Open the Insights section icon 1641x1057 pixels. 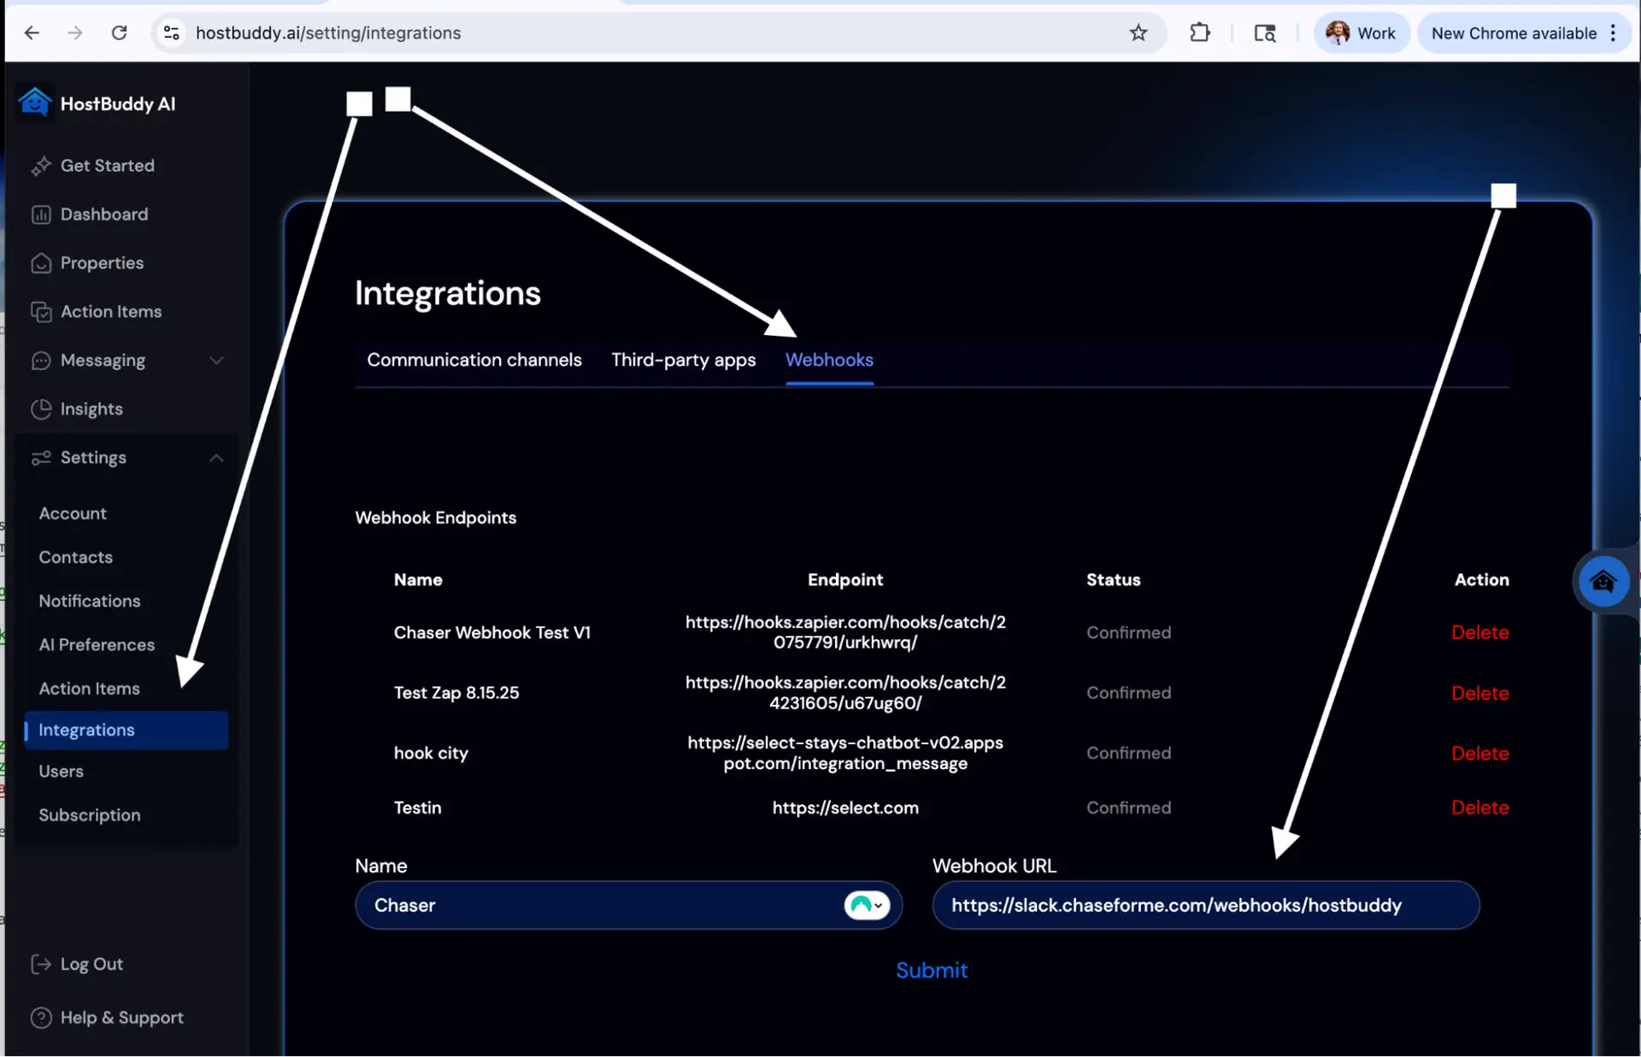[43, 408]
